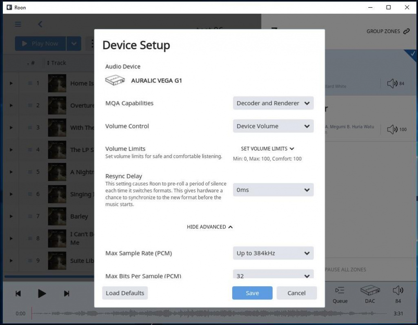Sort the list by the Track column
This screenshot has height=325, width=418.
[56, 63]
